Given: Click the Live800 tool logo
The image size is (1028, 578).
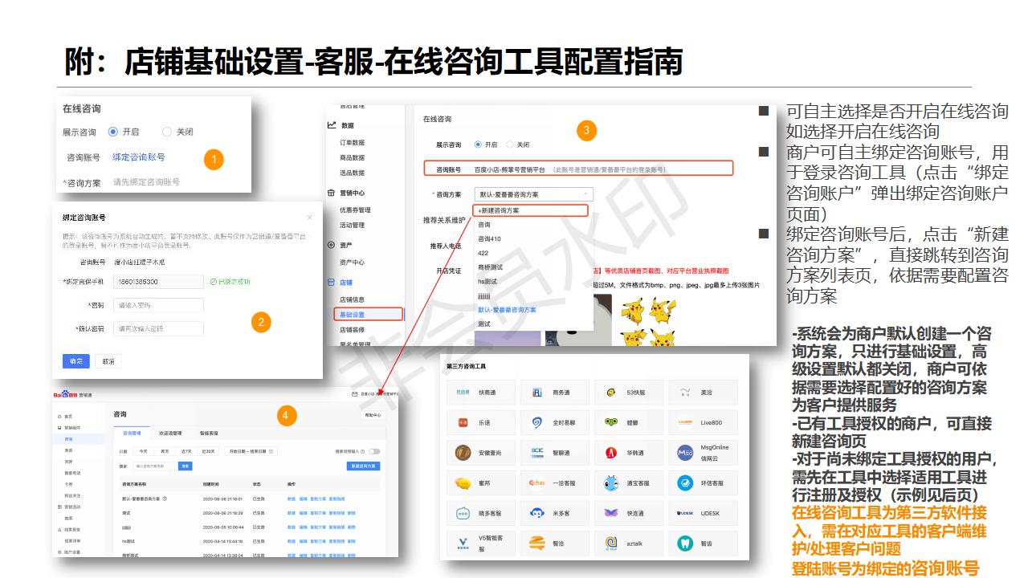Looking at the screenshot, I should point(685,422).
